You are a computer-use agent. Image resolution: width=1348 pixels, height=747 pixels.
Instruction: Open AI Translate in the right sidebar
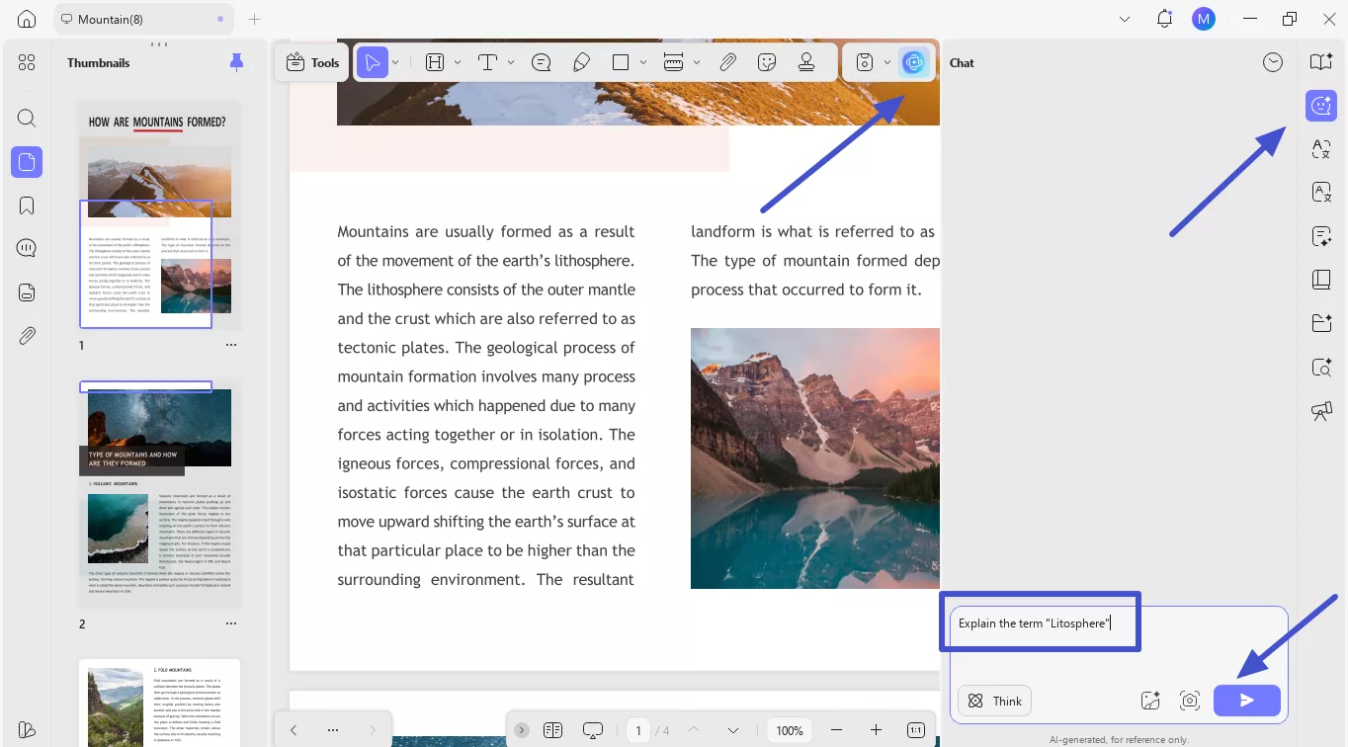[1321, 149]
